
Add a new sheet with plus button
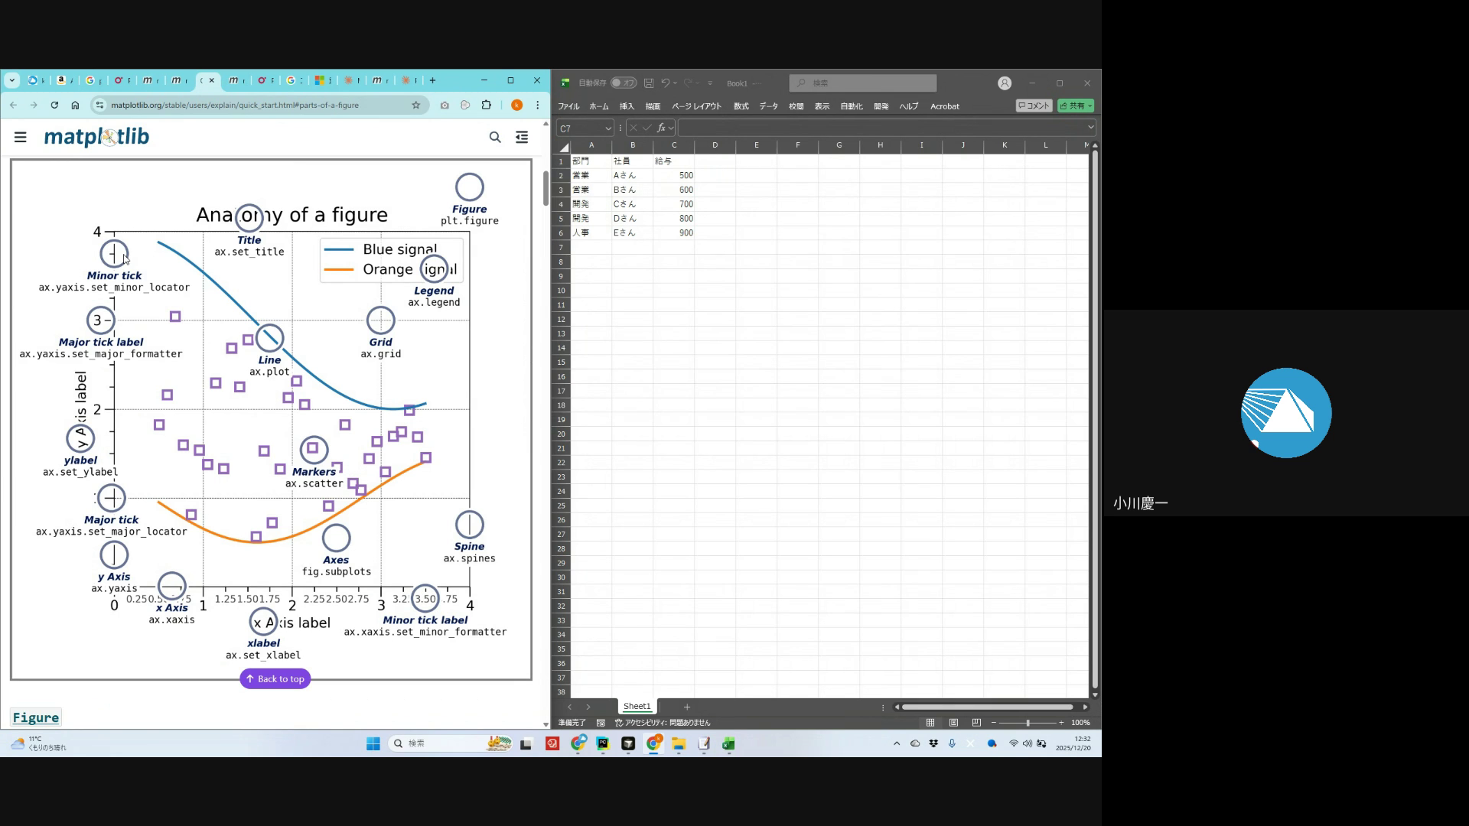686,707
